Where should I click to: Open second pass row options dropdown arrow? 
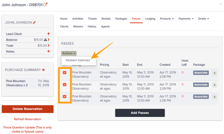coord(214,85)
